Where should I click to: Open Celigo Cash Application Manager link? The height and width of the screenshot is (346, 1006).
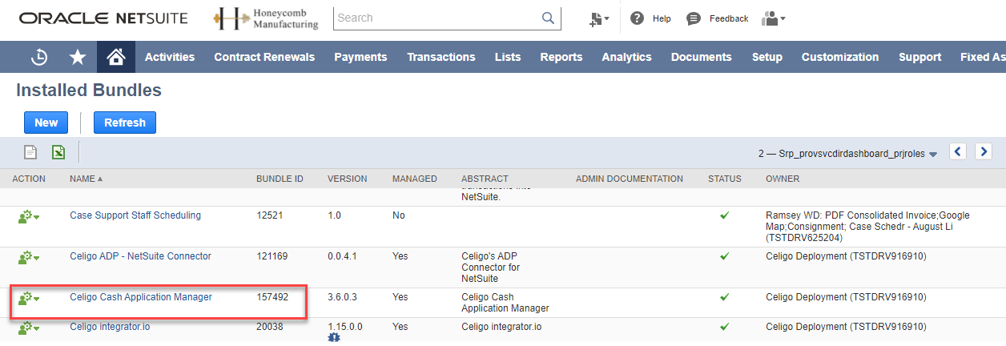click(141, 297)
